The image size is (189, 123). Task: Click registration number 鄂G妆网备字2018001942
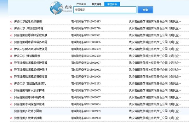coord(86,70)
